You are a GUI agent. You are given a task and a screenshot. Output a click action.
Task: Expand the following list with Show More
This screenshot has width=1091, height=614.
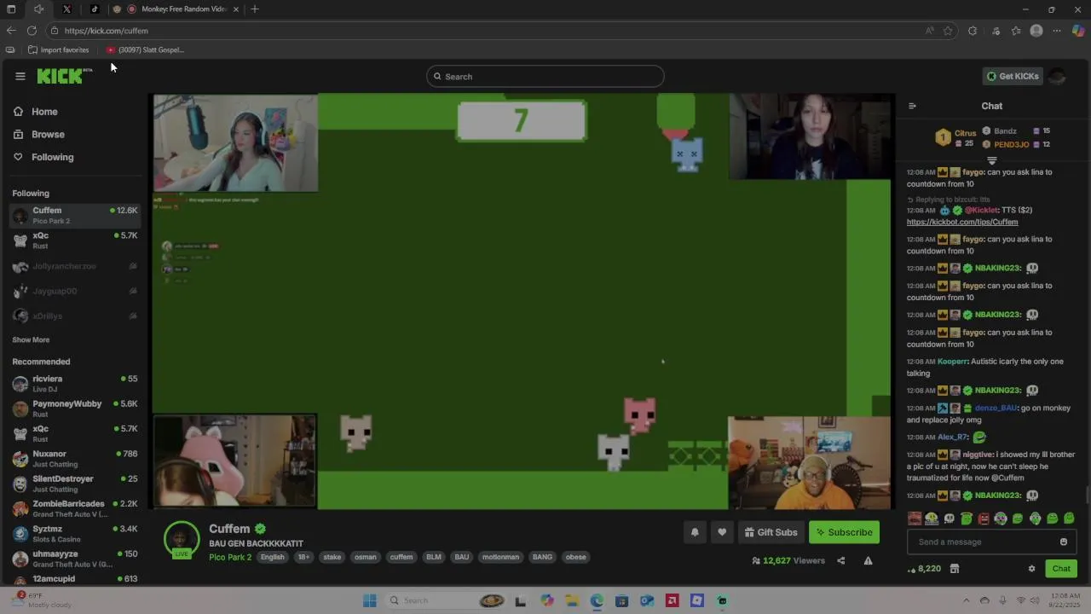coord(31,339)
